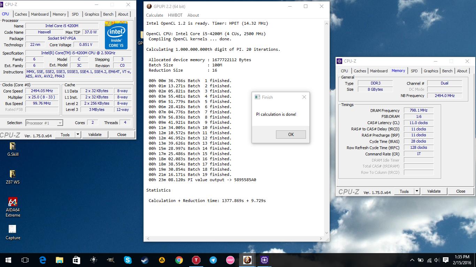Confirm the Finish dialog with OK
This screenshot has height=267, width=476.
291,135
